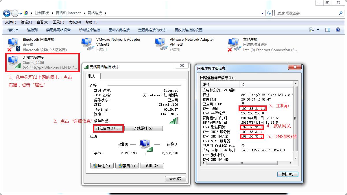Screen dimensions: 347x195
Task: Click 控制面板 in the address breadcrumb
Action: click(x=42, y=13)
